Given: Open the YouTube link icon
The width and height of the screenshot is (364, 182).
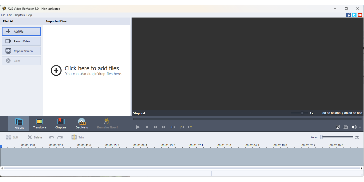Looking at the screenshot, I should tap(360, 15).
